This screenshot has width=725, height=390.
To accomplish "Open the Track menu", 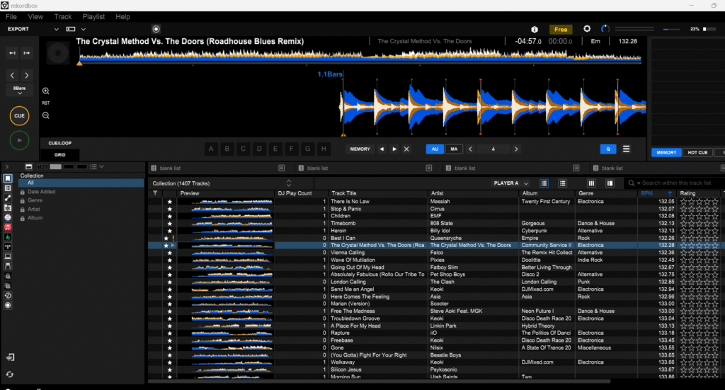I will point(63,17).
